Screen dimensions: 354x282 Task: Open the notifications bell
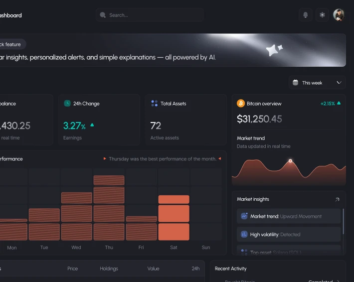pyautogui.click(x=306, y=15)
